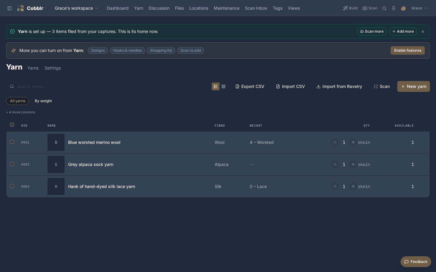Sort by the FIBRE column header
Viewport: 436px width, 272px height.
[220, 126]
